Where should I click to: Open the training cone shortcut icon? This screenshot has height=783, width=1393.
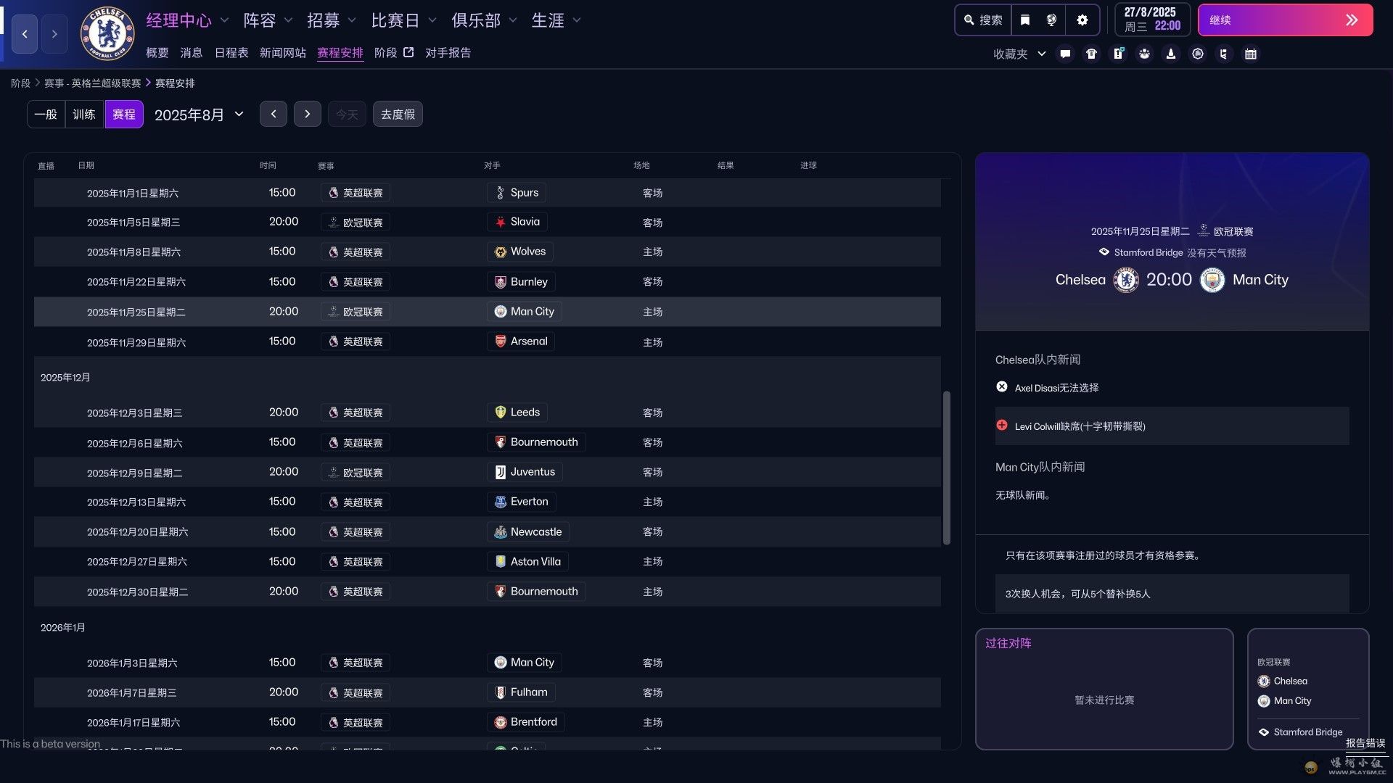[1170, 54]
